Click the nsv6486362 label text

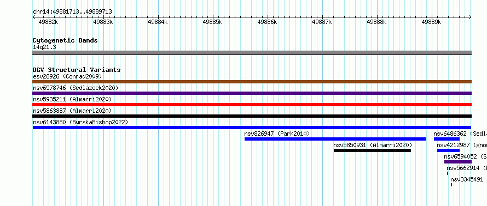tap(450, 134)
